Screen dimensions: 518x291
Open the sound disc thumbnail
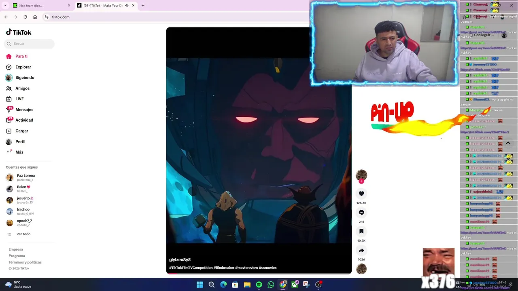pos(361,269)
